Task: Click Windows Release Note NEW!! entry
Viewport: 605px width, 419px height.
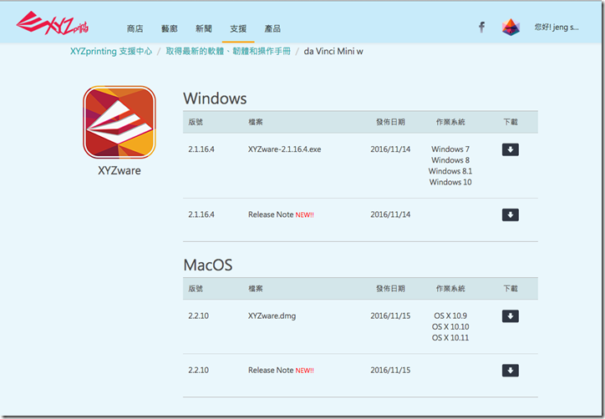Action: (281, 215)
